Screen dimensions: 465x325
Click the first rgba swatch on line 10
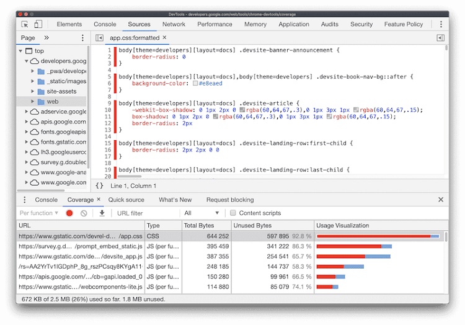242,110
